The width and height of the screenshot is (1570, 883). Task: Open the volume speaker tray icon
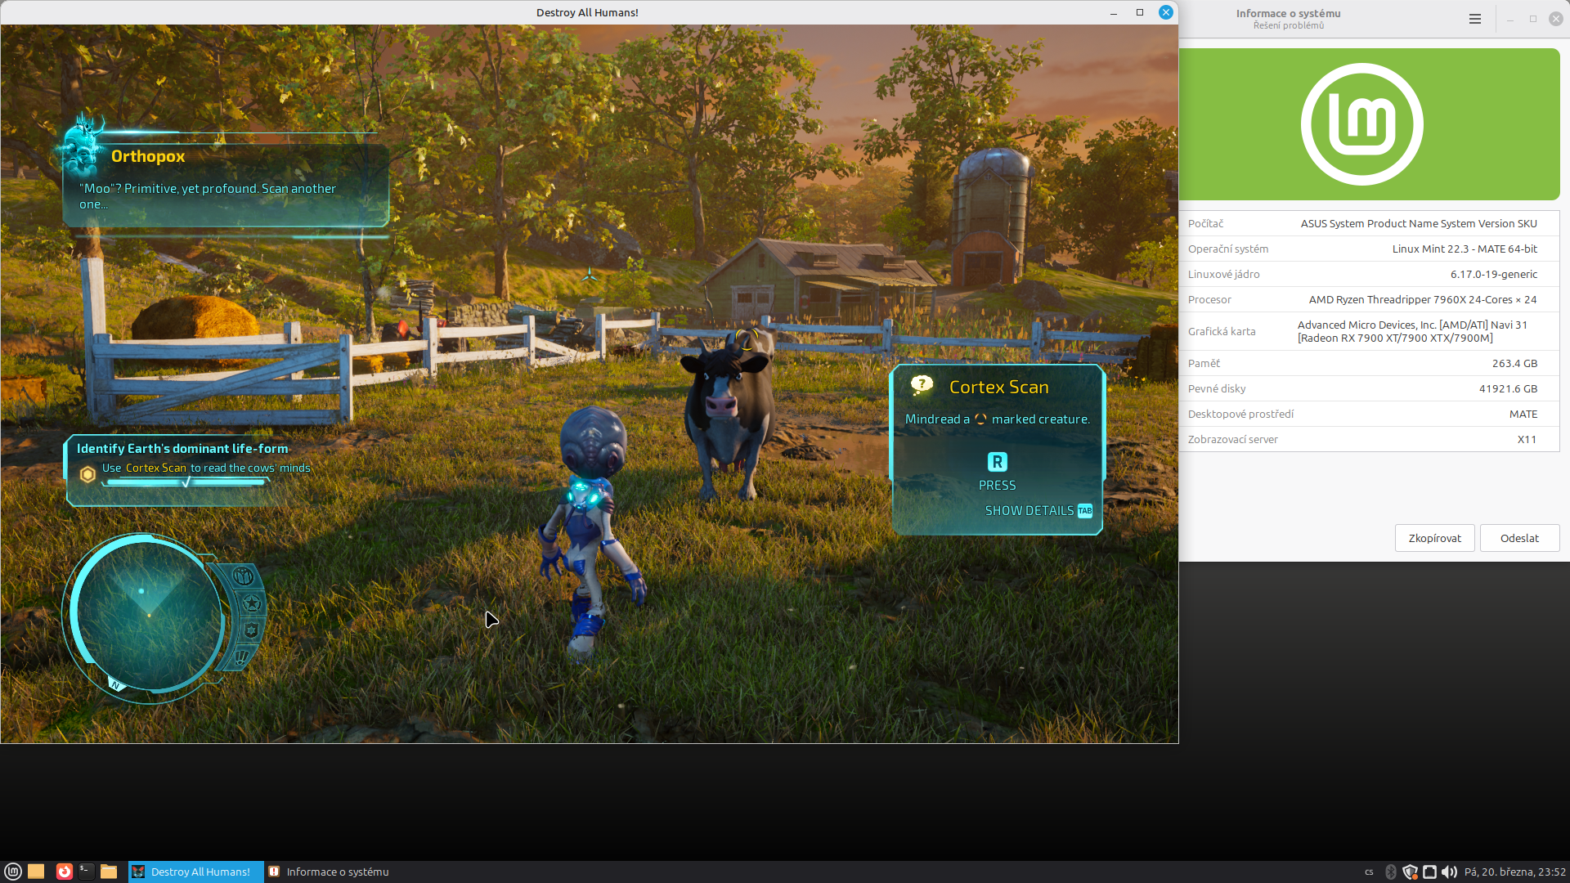(x=1449, y=872)
